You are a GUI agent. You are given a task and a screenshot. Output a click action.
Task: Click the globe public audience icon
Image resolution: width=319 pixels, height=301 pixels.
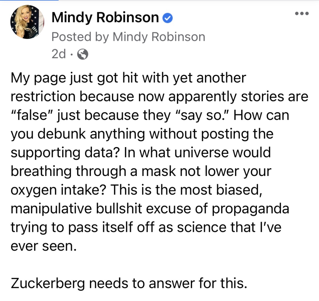click(83, 54)
